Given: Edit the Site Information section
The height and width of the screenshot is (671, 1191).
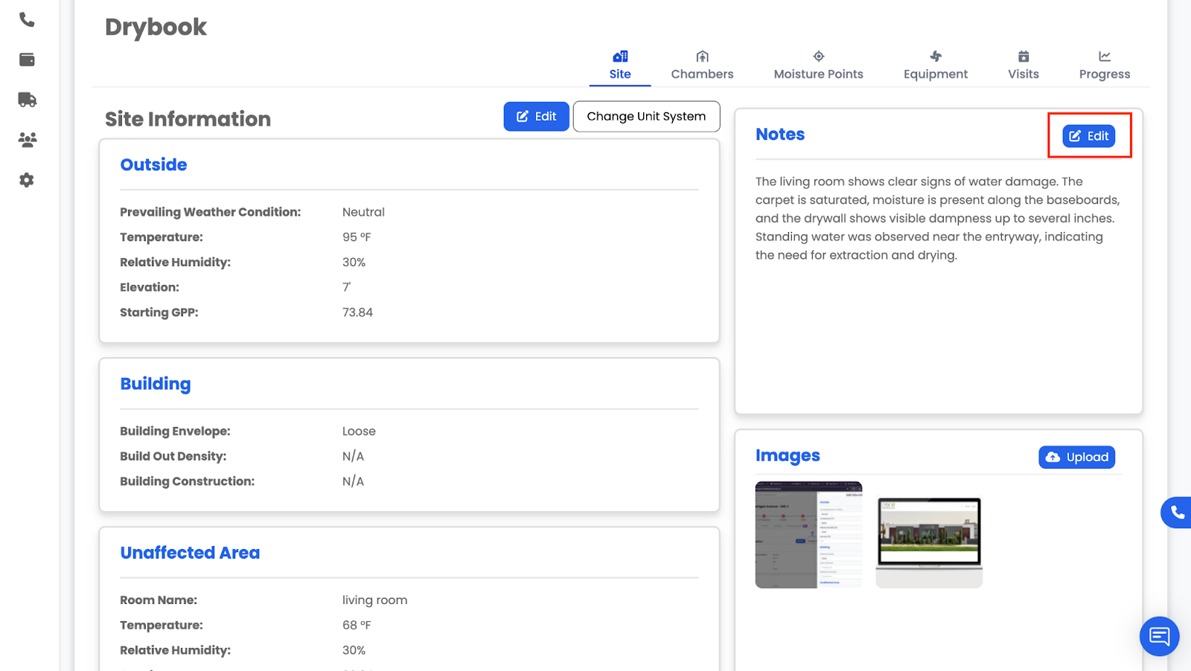Looking at the screenshot, I should pos(536,117).
